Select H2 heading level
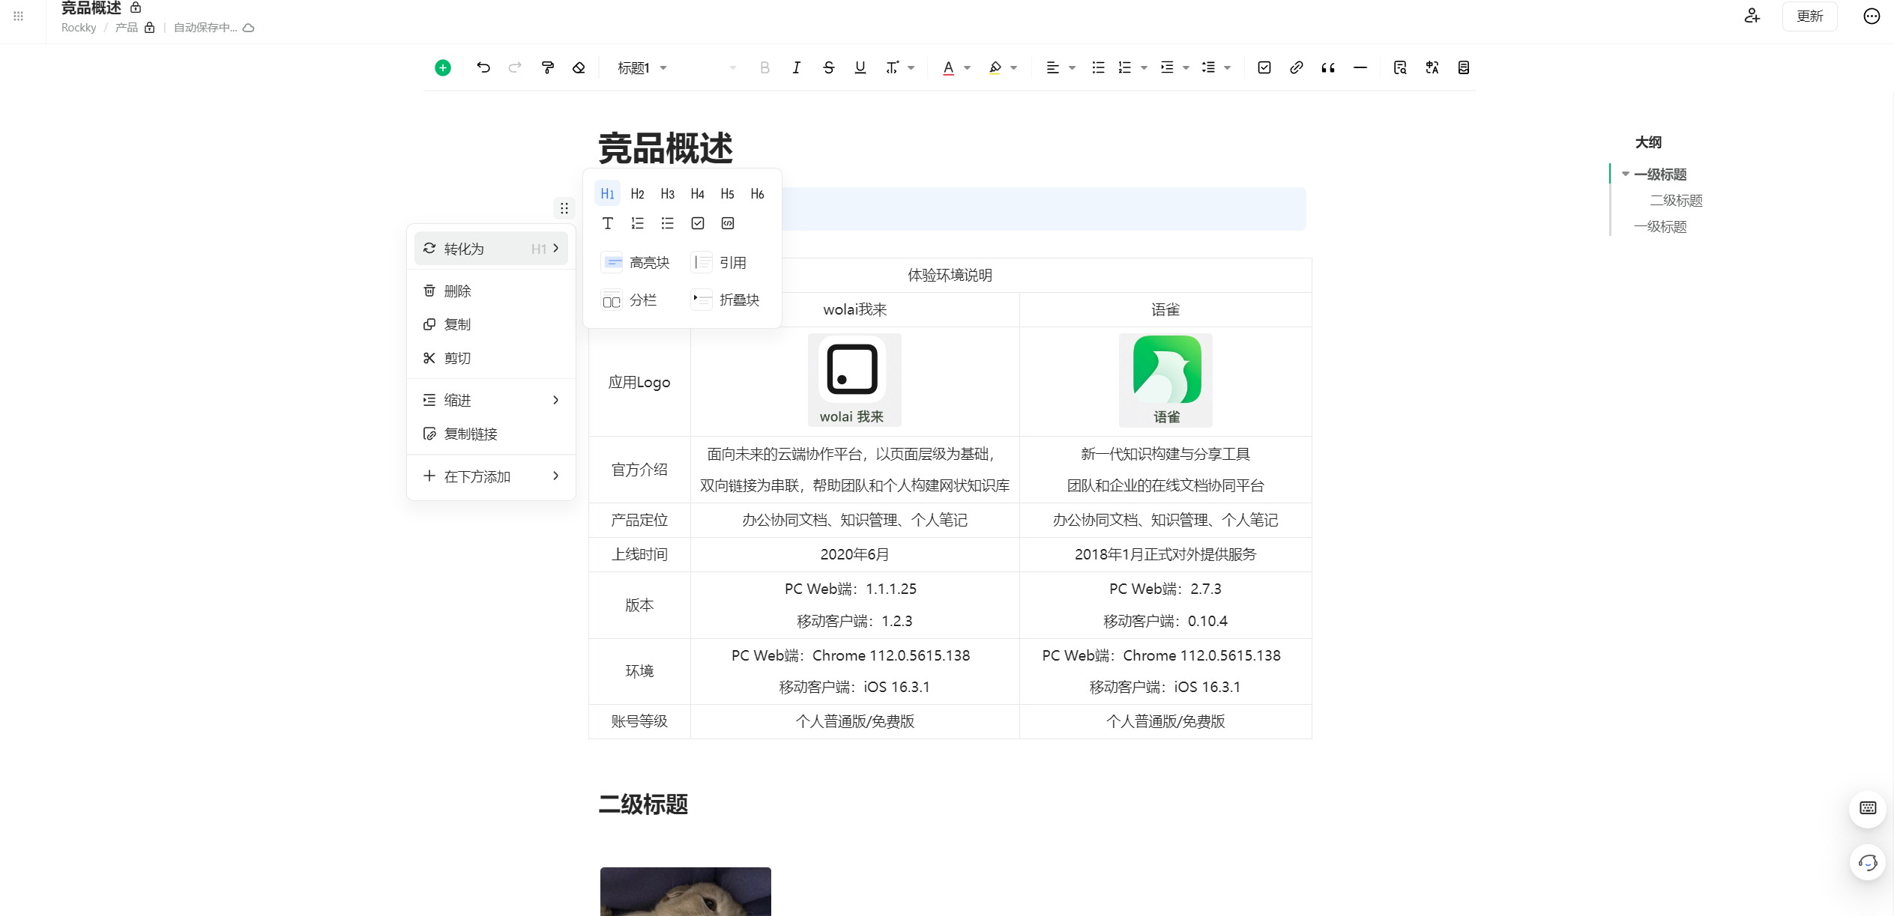Screen dimensions: 1894x916 pyautogui.click(x=638, y=194)
